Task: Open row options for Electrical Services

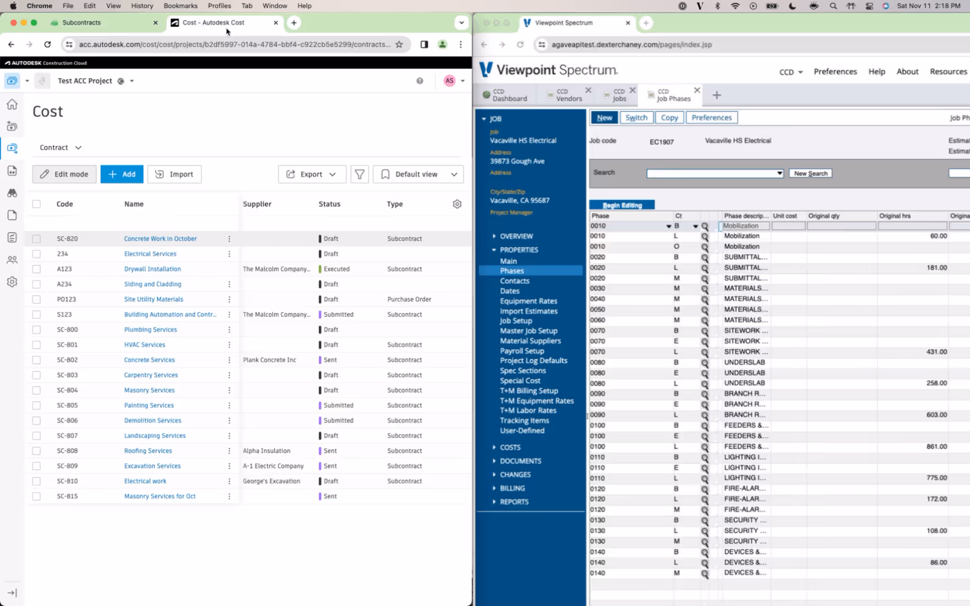Action: coord(229,254)
